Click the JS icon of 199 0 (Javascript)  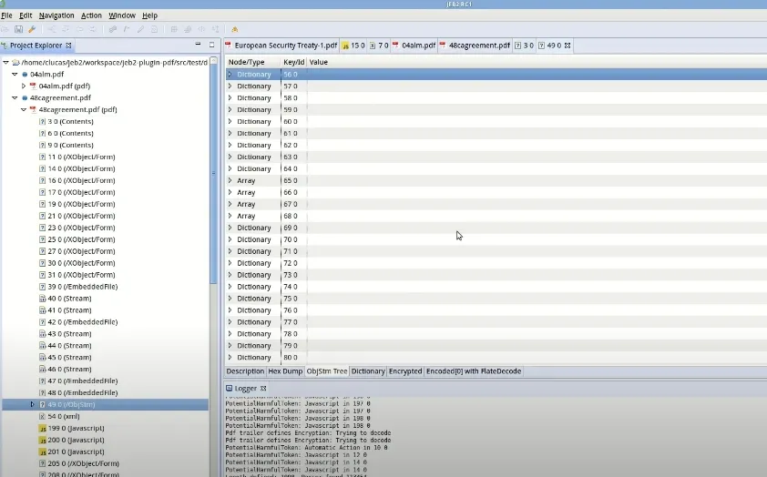(x=43, y=428)
